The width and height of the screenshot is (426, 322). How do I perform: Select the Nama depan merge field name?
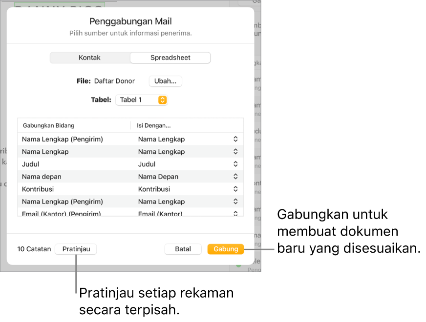pyautogui.click(x=42, y=177)
